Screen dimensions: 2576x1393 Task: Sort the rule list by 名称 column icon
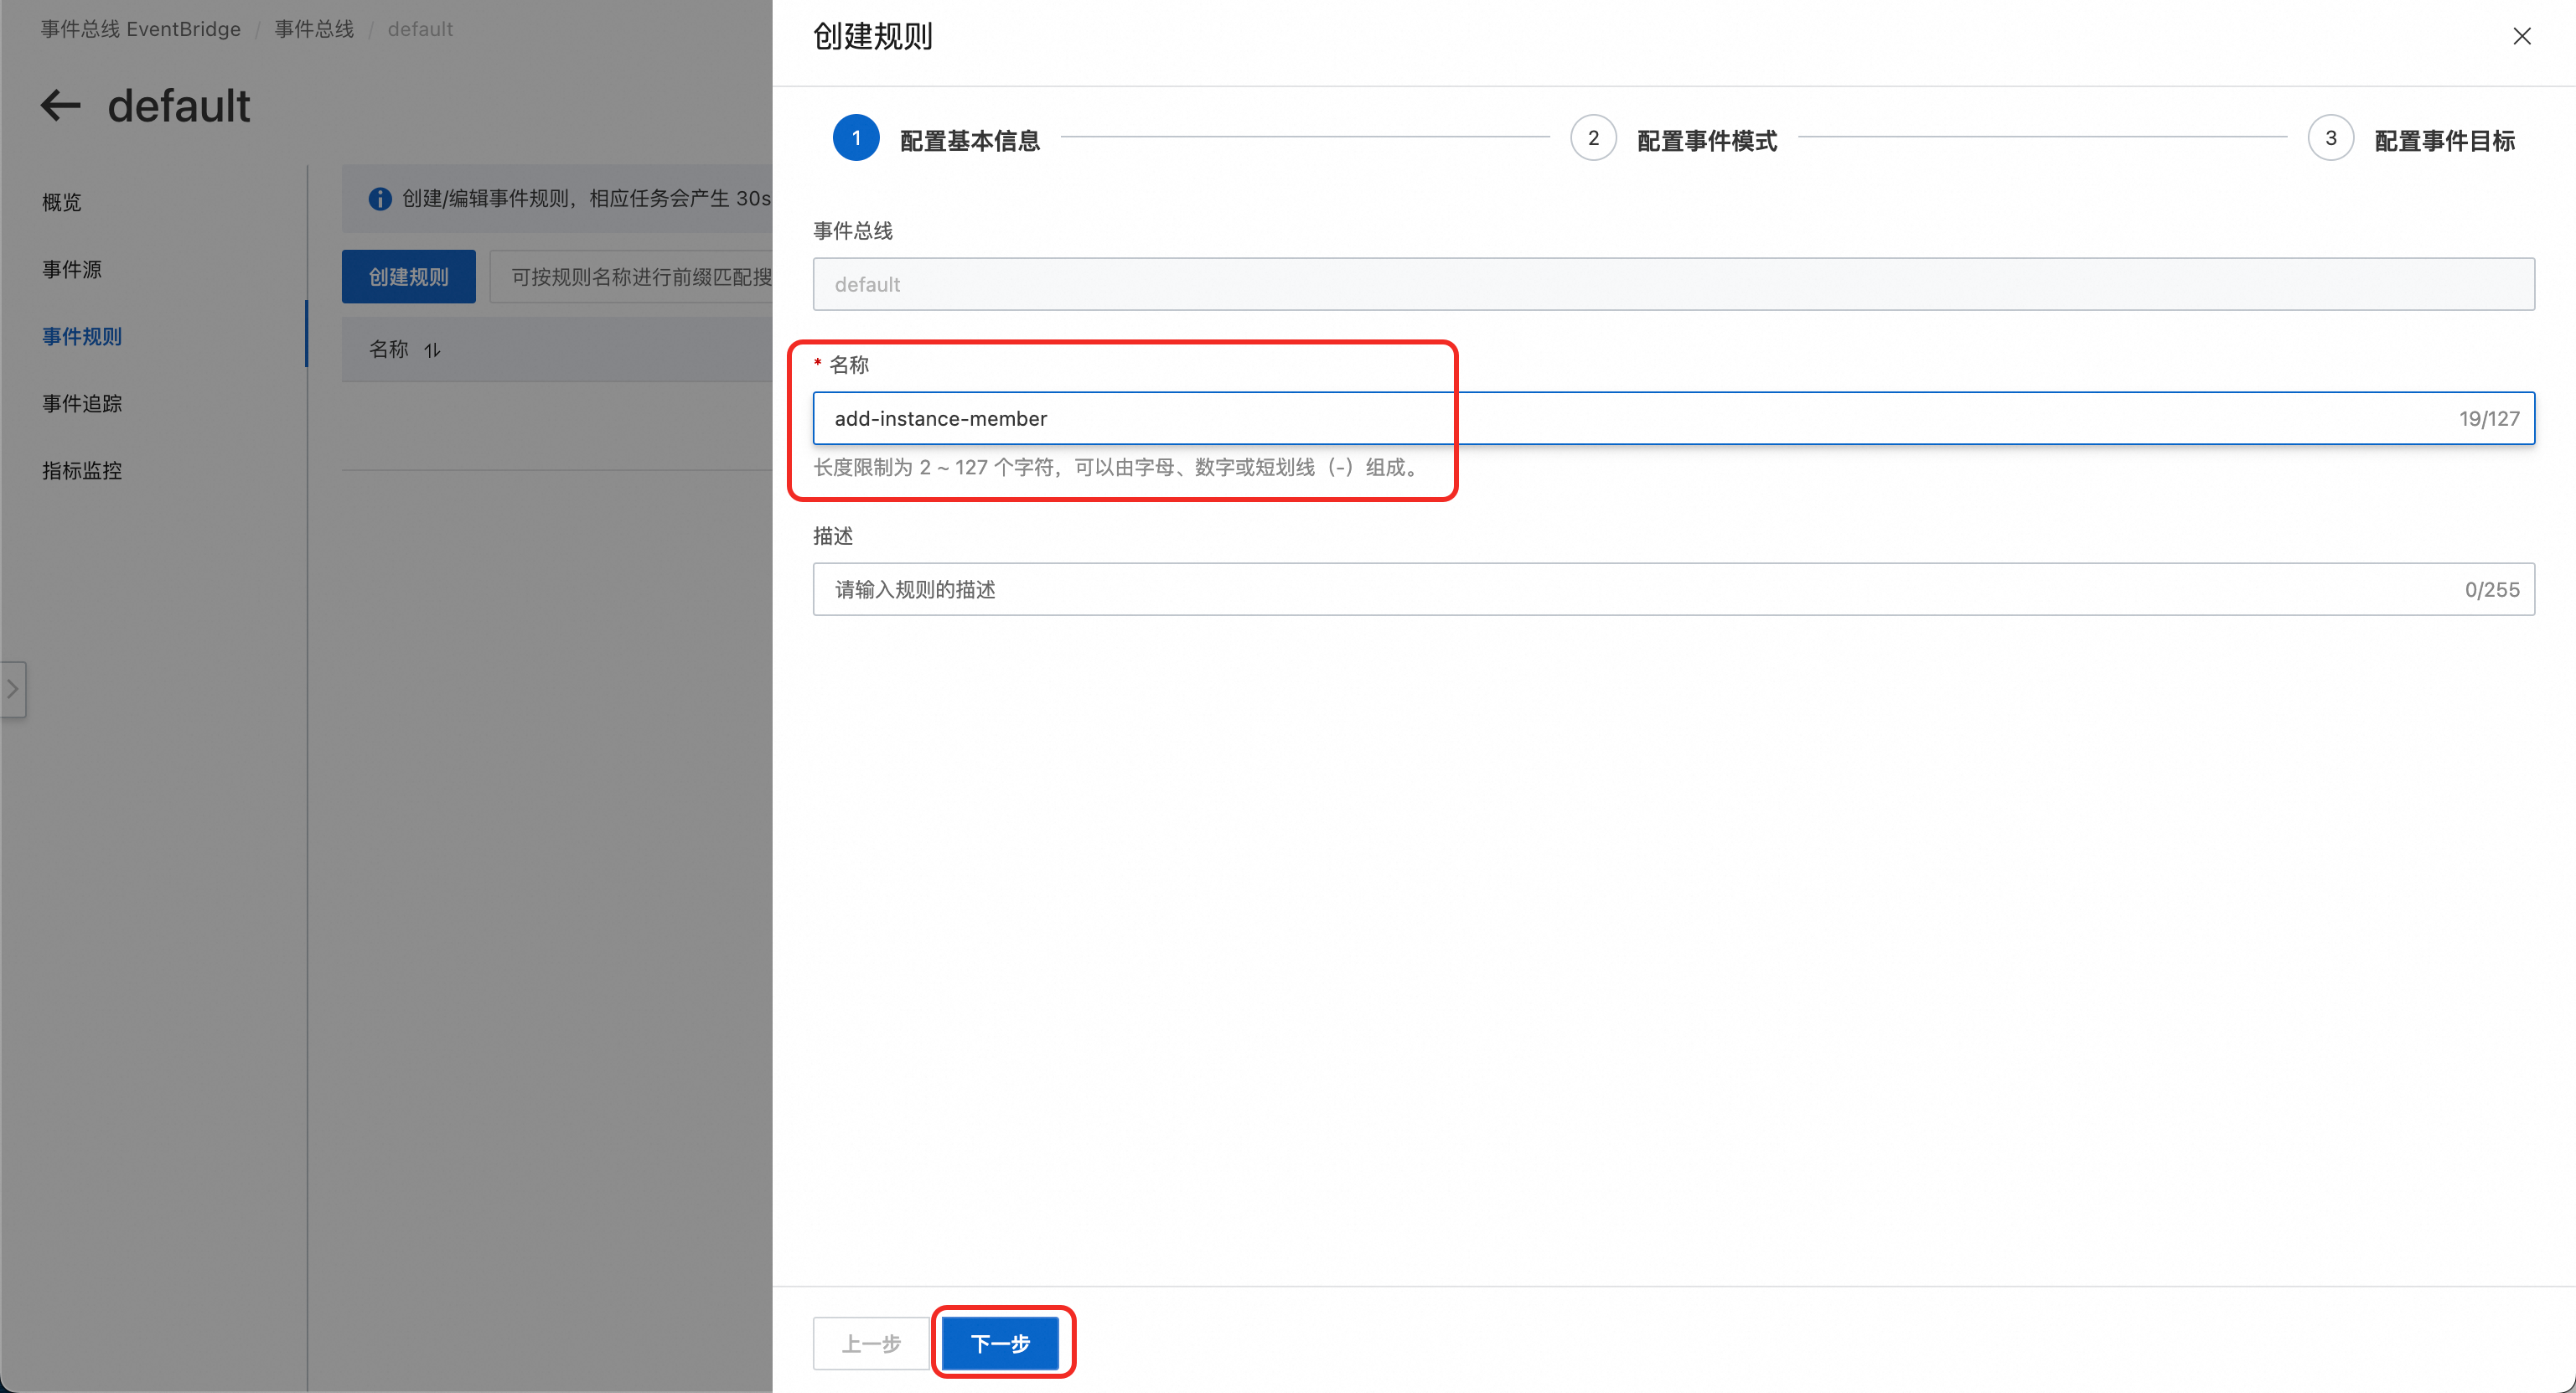click(x=432, y=350)
